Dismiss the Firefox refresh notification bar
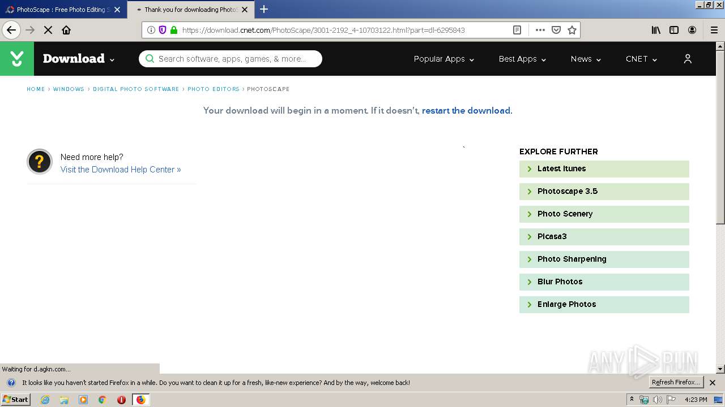 [713, 383]
